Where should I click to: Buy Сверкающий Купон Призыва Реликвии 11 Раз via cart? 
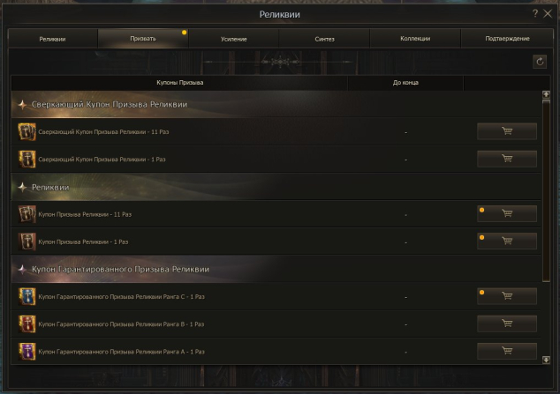(x=507, y=131)
